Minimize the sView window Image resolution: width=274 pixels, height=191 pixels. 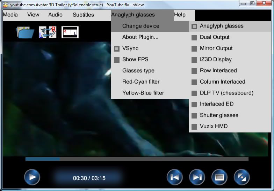coord(244,3)
